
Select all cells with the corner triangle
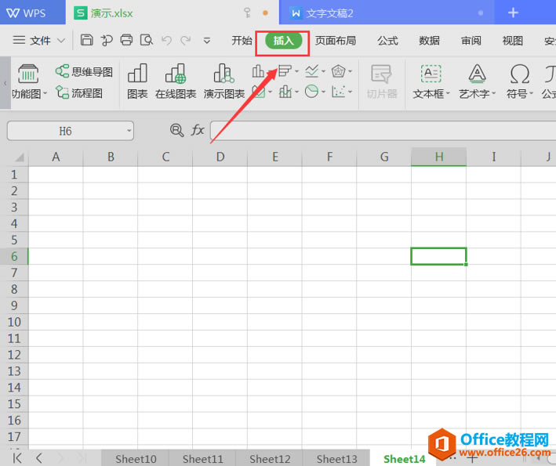[19, 157]
